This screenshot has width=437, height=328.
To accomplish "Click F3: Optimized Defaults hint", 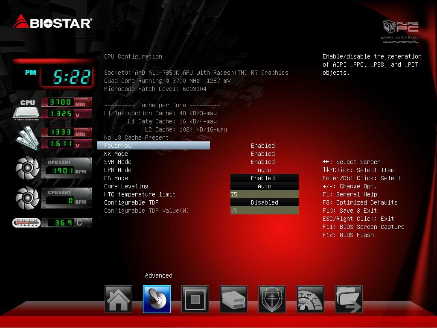I will tap(360, 202).
